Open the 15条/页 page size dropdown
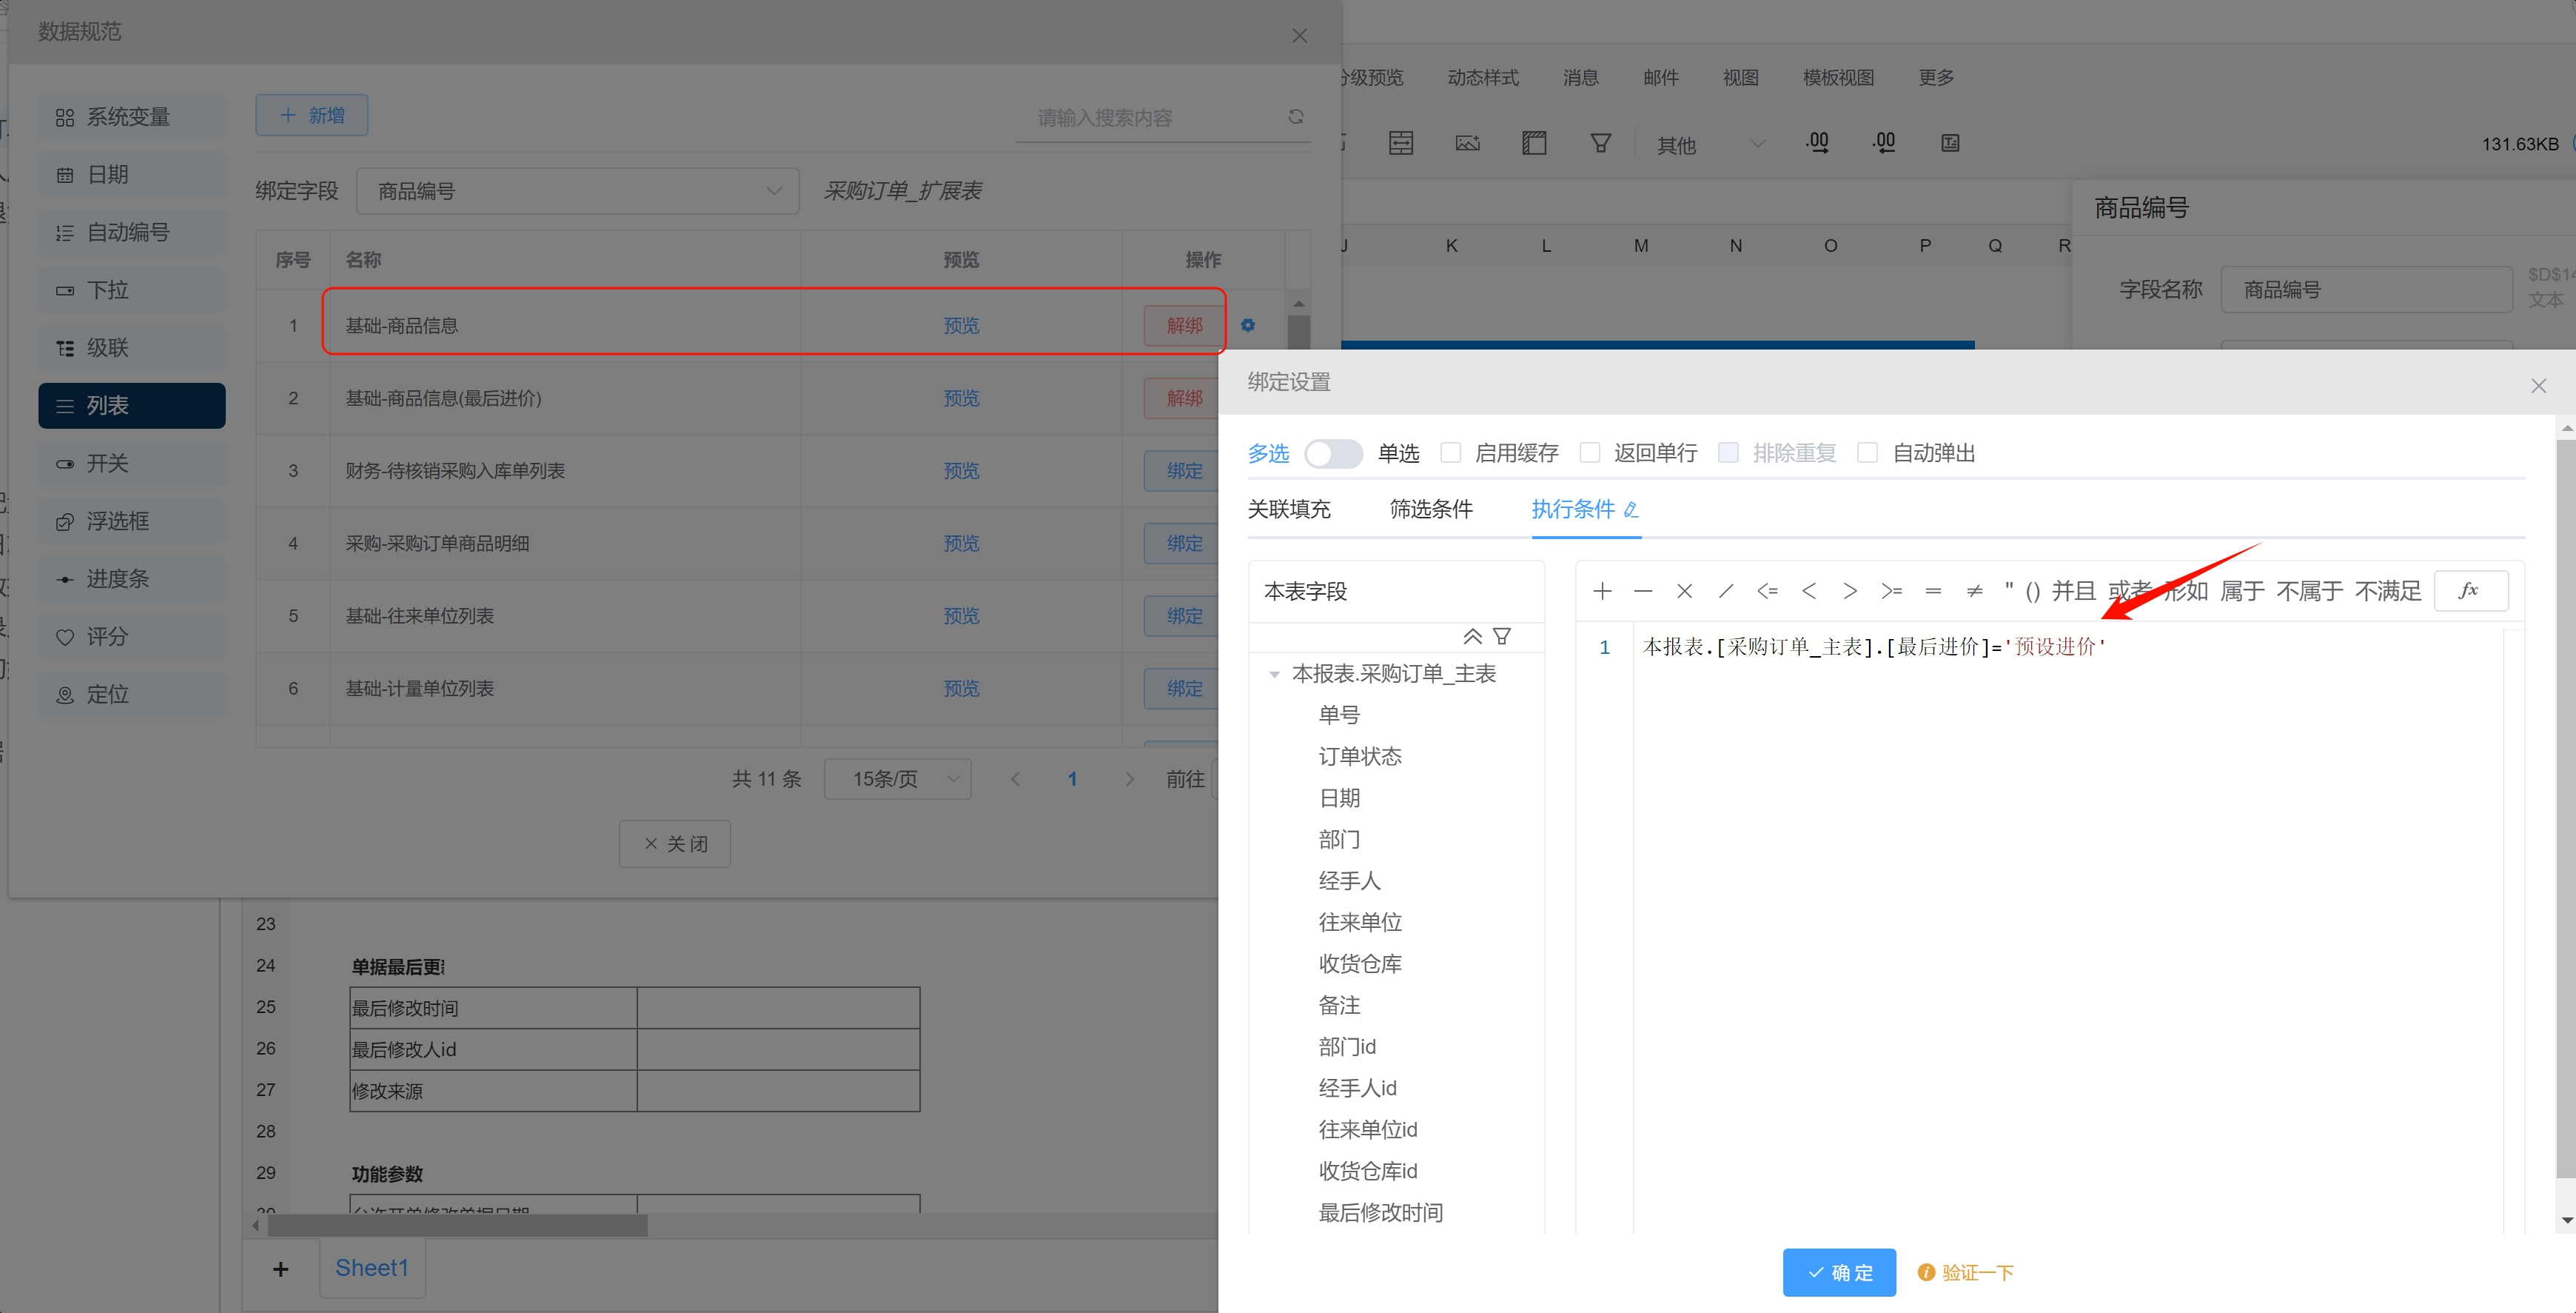Image resolution: width=2576 pixels, height=1313 pixels. pyautogui.click(x=897, y=778)
